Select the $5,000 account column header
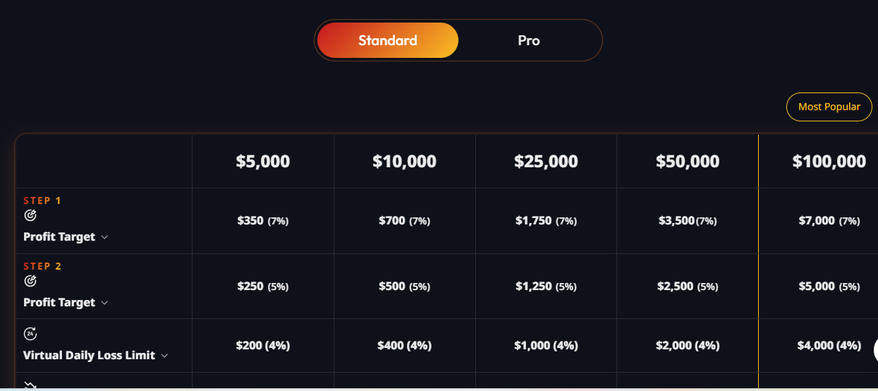Image resolution: width=878 pixels, height=391 pixels. click(263, 162)
